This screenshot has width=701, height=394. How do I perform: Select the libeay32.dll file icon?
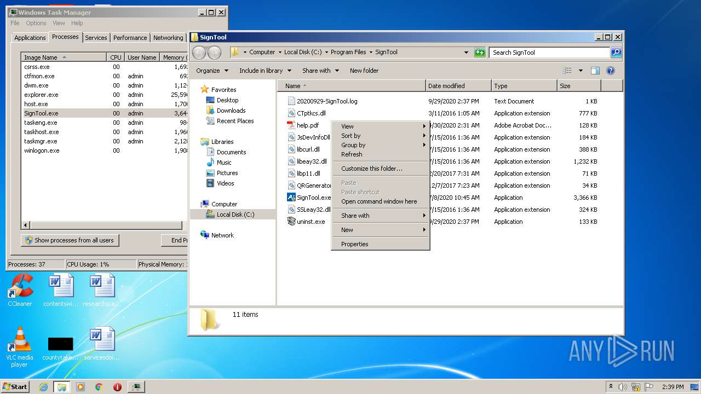coord(291,161)
